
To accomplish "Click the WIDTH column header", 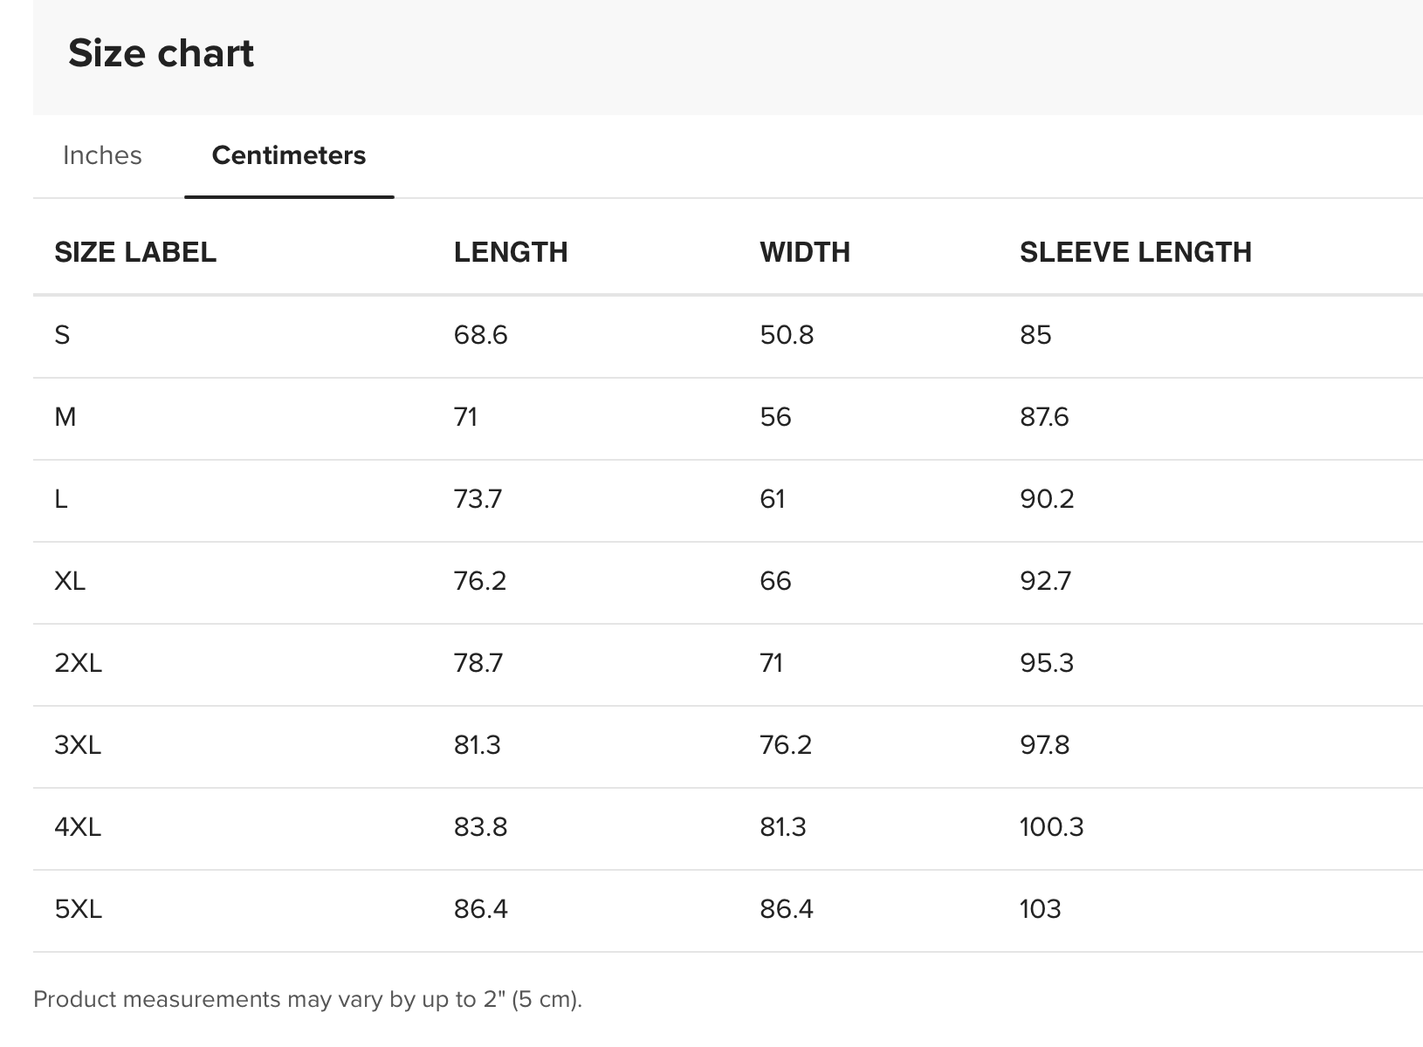I will 805,252.
